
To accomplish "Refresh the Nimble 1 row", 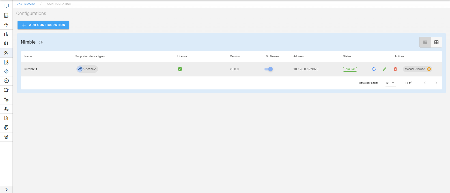I will [374, 69].
